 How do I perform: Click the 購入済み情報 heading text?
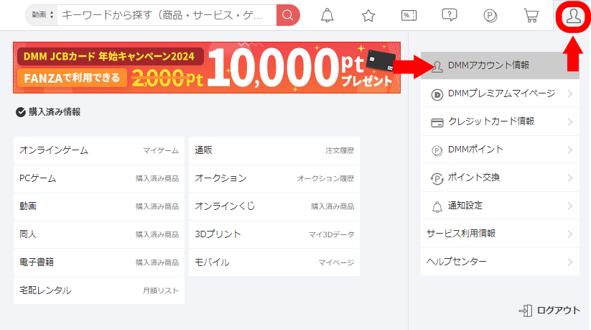pos(55,112)
